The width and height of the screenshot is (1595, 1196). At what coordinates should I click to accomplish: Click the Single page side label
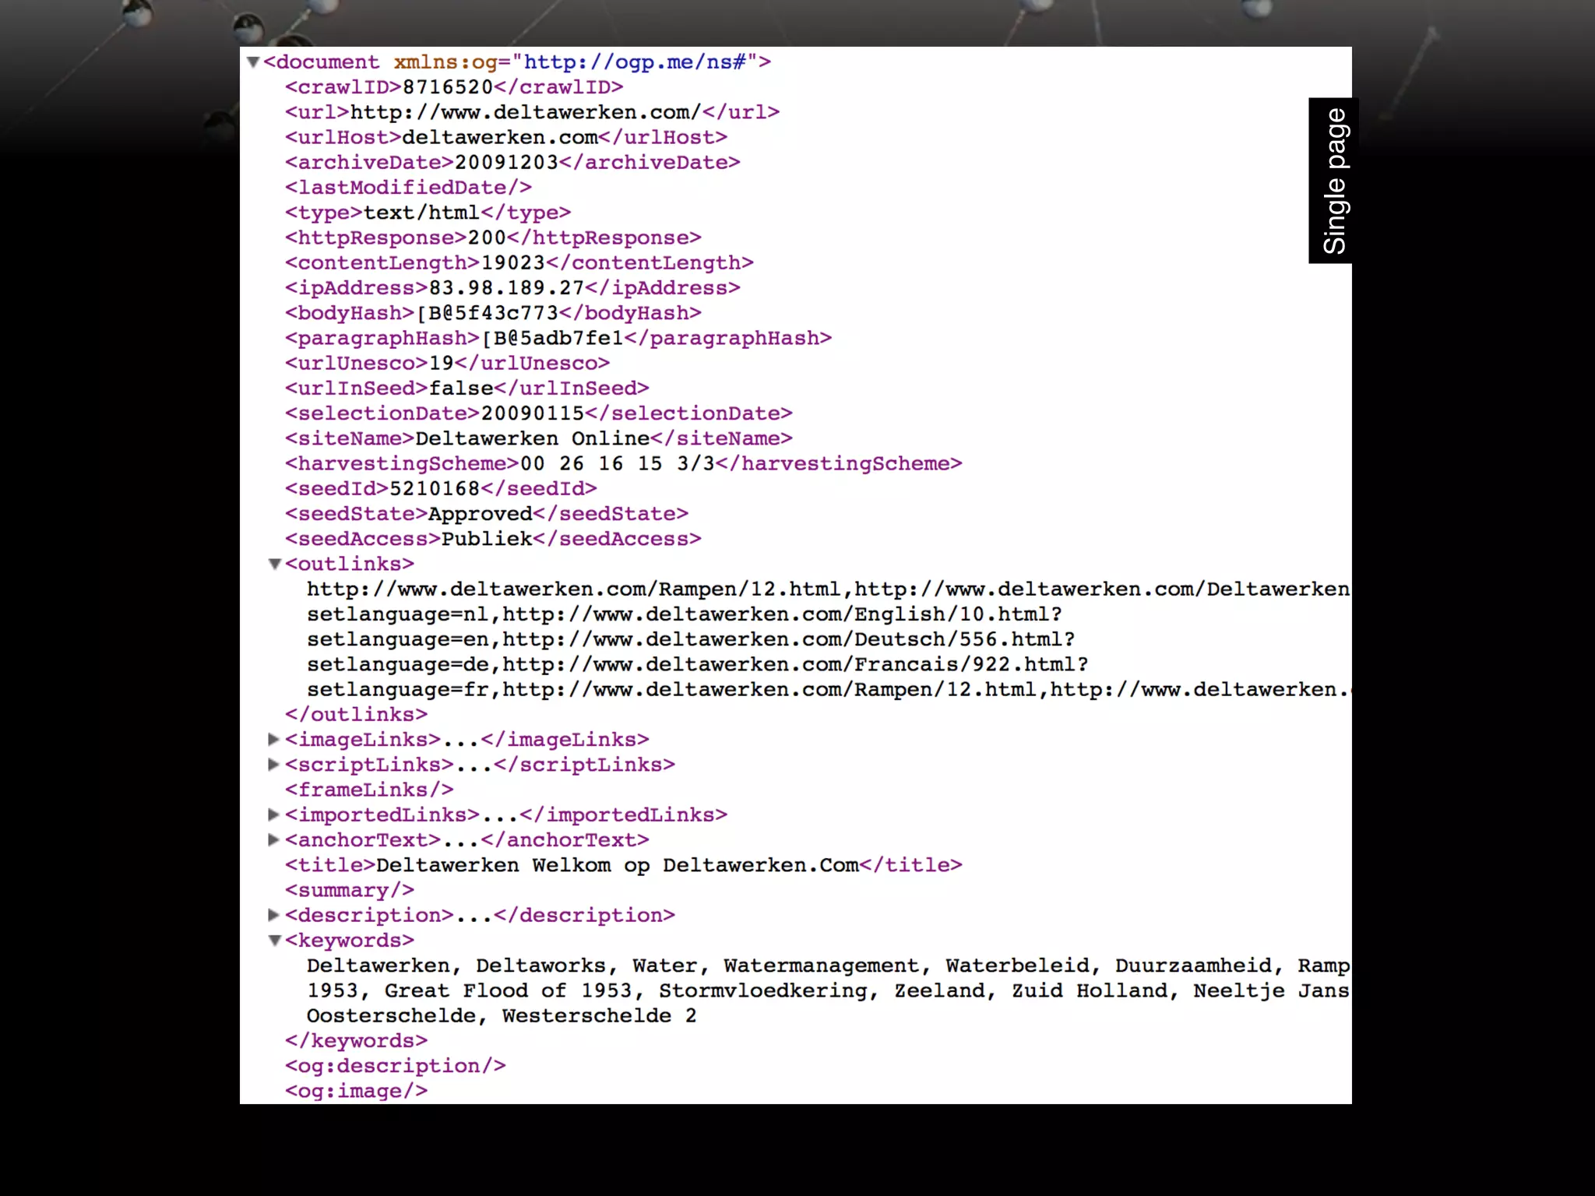point(1333,181)
